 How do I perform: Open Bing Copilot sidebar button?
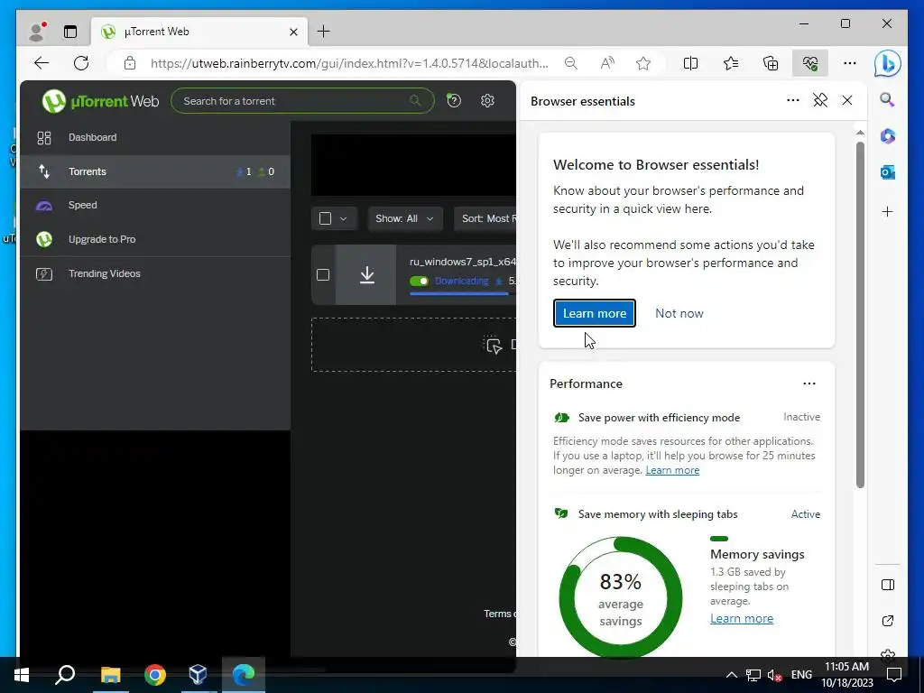click(x=888, y=63)
